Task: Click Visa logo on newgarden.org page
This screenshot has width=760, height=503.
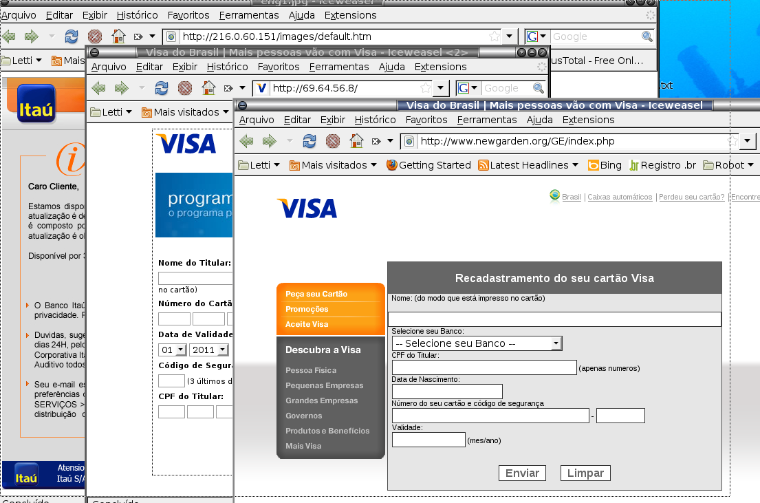Action: (x=307, y=208)
